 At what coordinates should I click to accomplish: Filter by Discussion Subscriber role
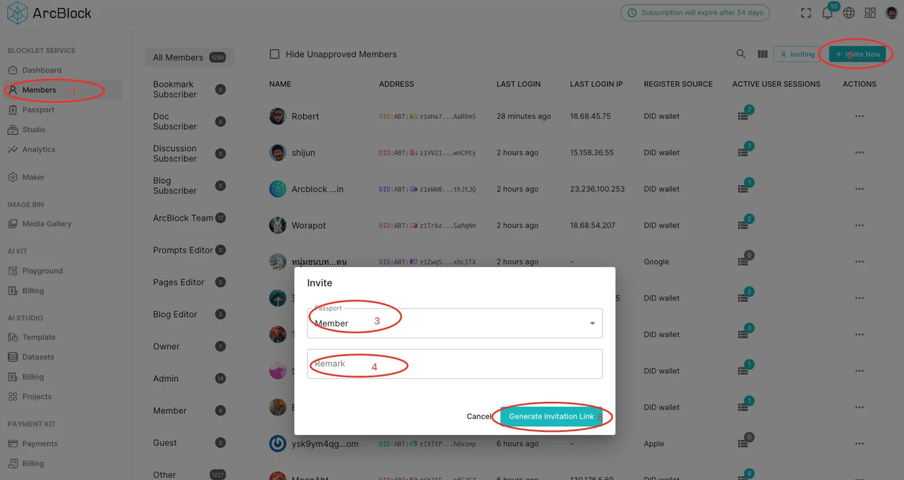coord(189,154)
